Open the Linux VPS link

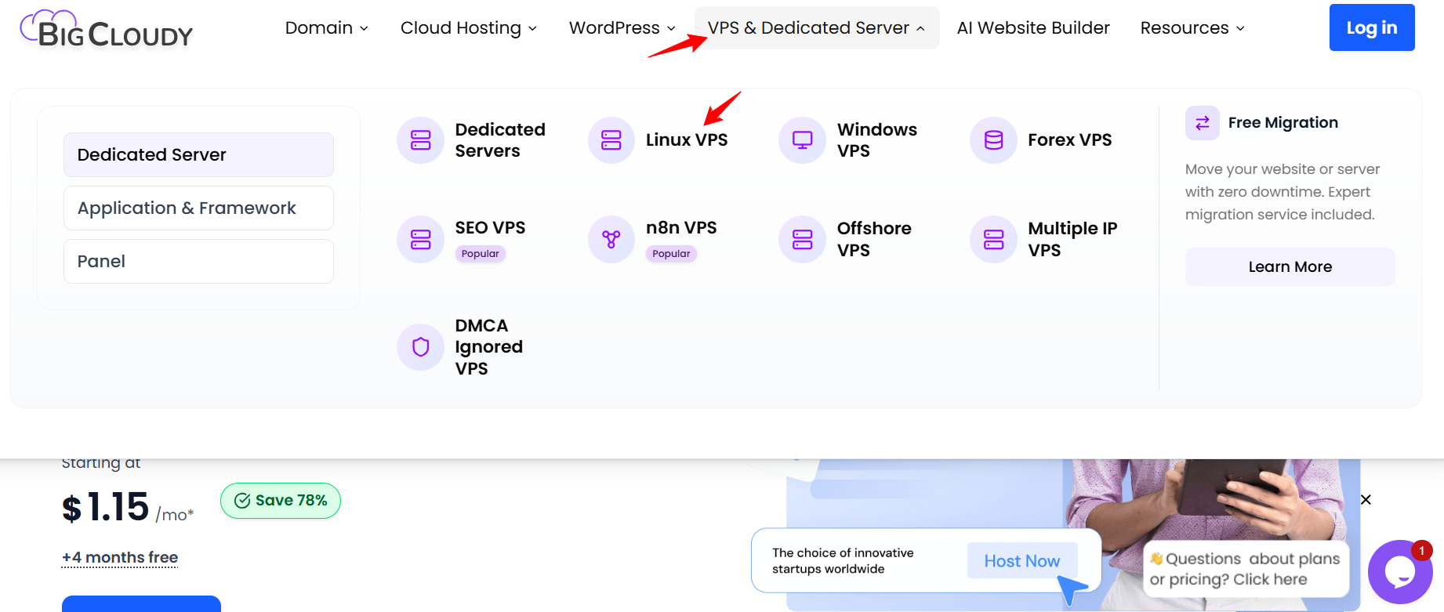click(687, 140)
